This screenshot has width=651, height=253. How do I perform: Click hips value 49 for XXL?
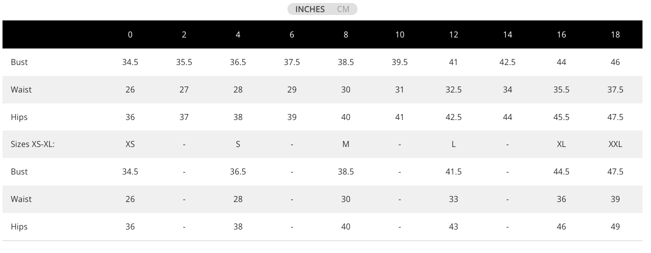(x=615, y=226)
